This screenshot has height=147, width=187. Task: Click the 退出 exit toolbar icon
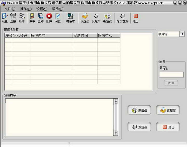pos(136,18)
